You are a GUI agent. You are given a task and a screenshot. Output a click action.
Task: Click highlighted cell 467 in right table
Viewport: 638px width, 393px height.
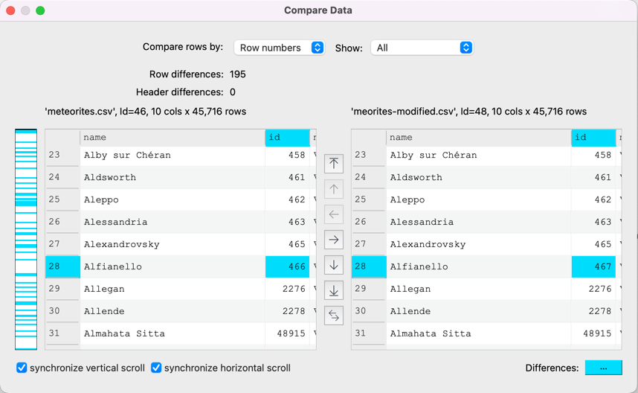pyautogui.click(x=593, y=266)
